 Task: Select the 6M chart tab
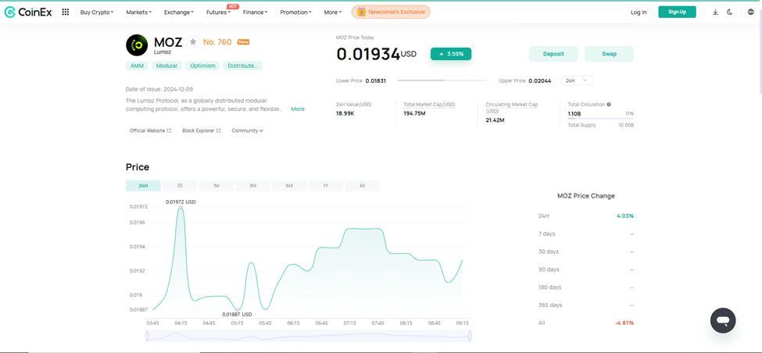click(x=289, y=186)
